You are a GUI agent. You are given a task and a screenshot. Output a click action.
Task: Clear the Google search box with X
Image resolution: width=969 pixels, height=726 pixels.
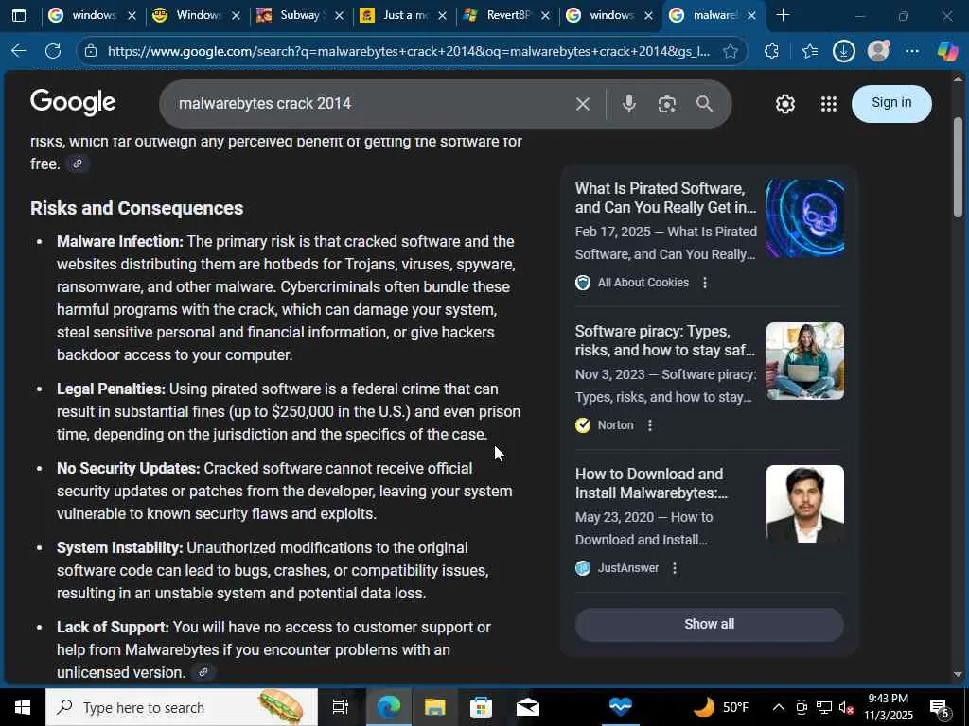pos(583,104)
